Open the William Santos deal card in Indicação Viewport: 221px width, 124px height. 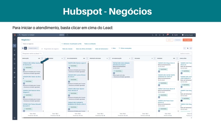(x=32, y=64)
